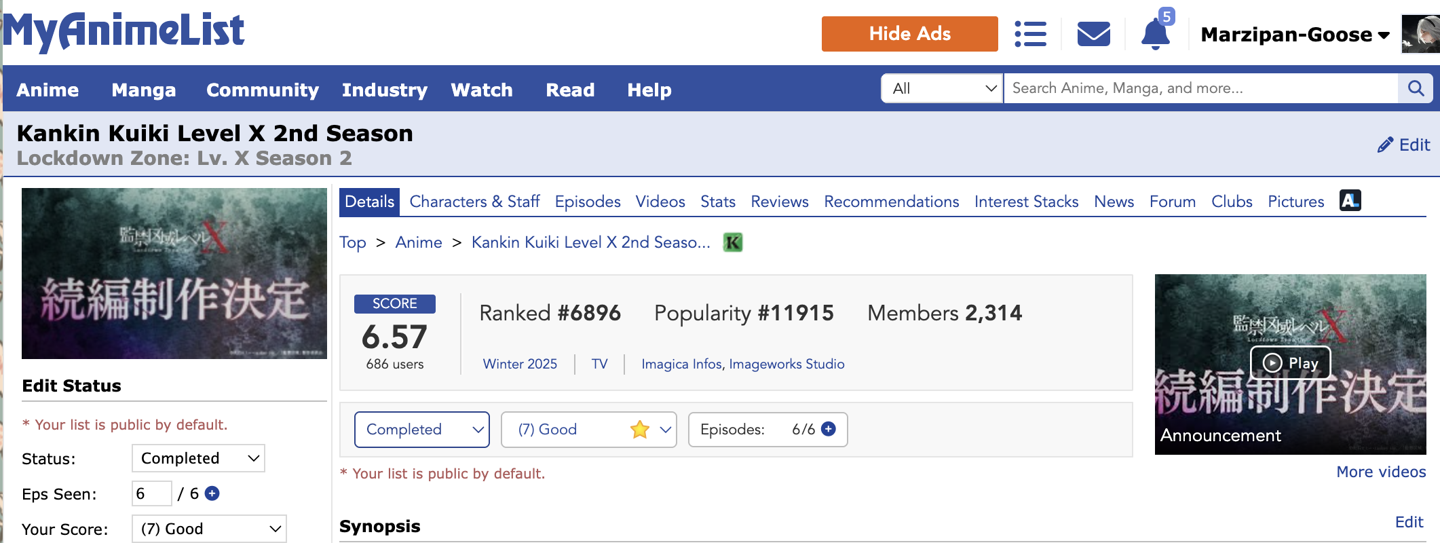Screen dimensions: 1440x543
Task: Click the search magnifier button
Action: [1416, 88]
